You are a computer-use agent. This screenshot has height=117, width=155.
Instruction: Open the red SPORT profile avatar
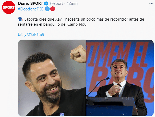[x=9, y=7]
